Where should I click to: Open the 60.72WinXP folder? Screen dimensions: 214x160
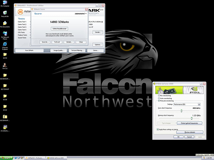click(x=5, y=87)
